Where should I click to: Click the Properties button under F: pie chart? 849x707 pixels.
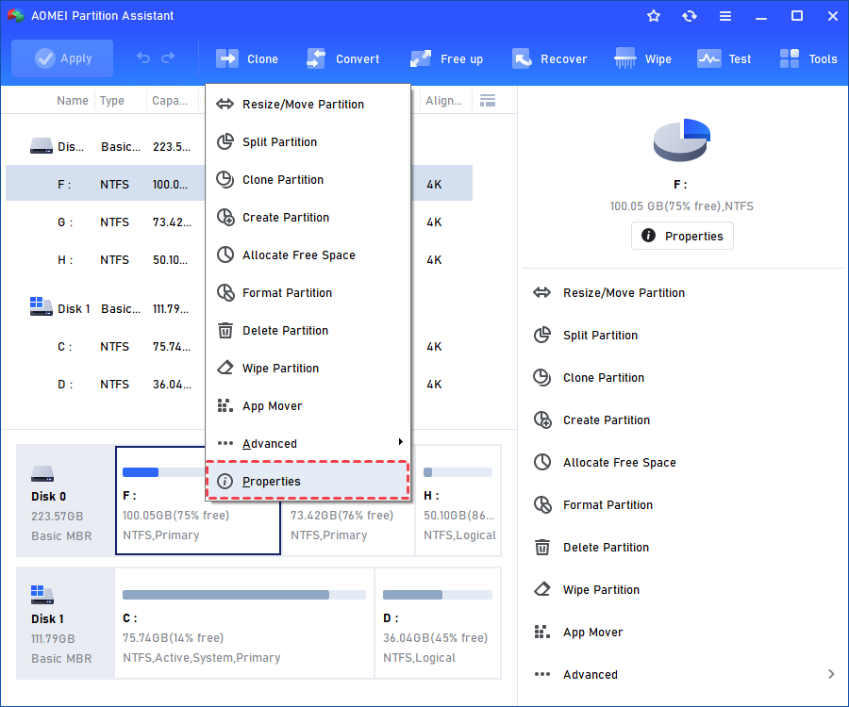click(x=682, y=236)
